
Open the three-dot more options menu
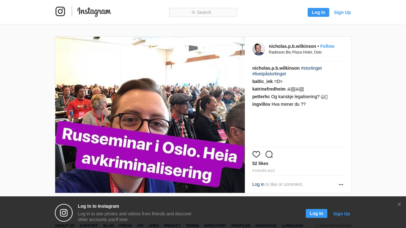[x=341, y=185]
